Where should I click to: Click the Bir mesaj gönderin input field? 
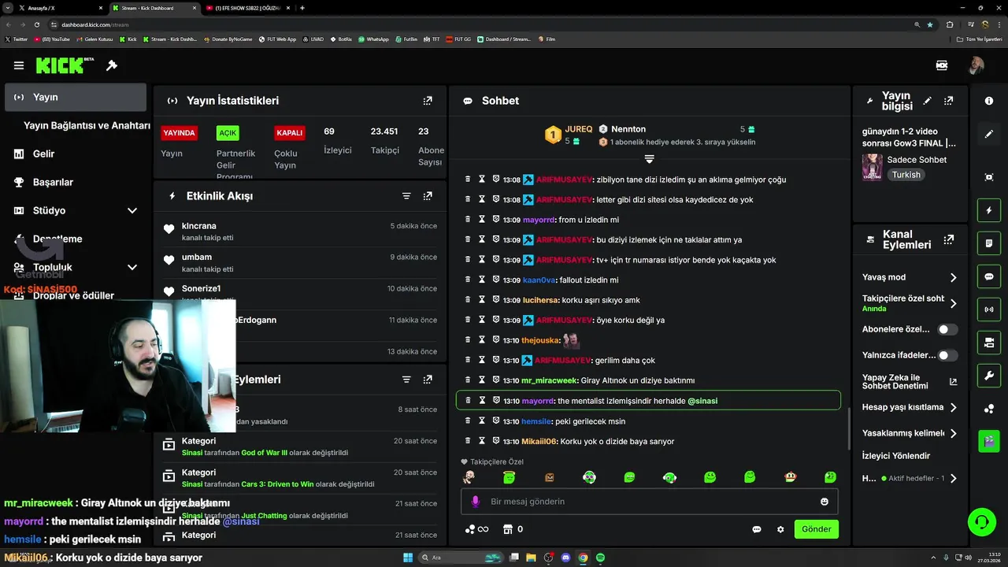click(649, 502)
